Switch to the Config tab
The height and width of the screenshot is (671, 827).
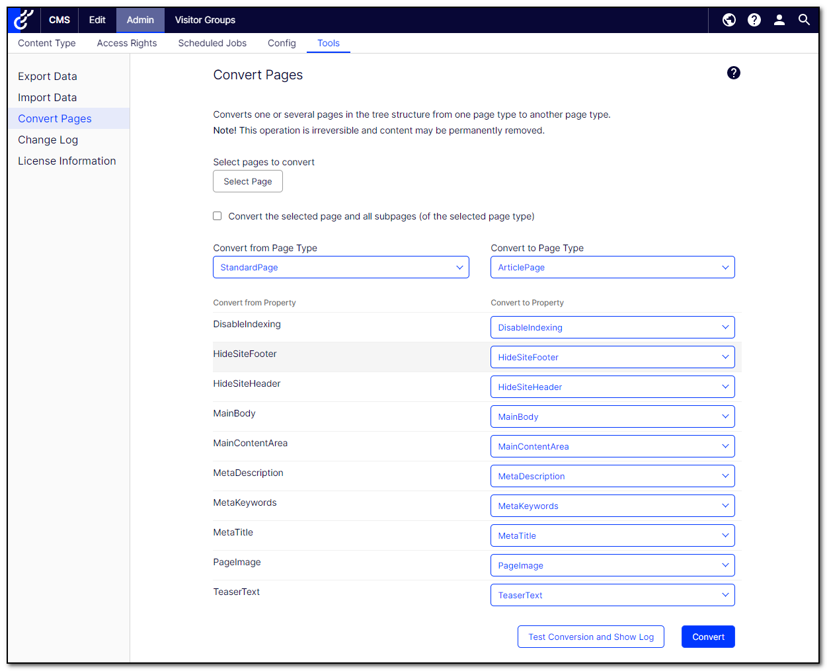[x=282, y=43]
